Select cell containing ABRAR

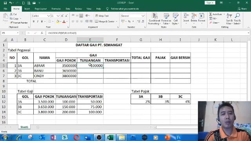click(44, 65)
